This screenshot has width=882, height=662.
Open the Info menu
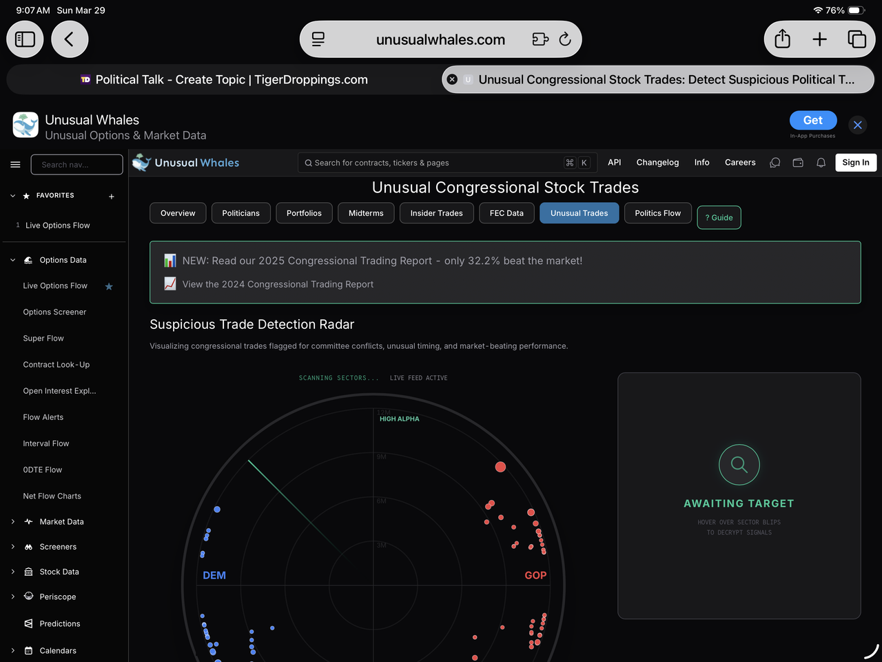coord(701,163)
